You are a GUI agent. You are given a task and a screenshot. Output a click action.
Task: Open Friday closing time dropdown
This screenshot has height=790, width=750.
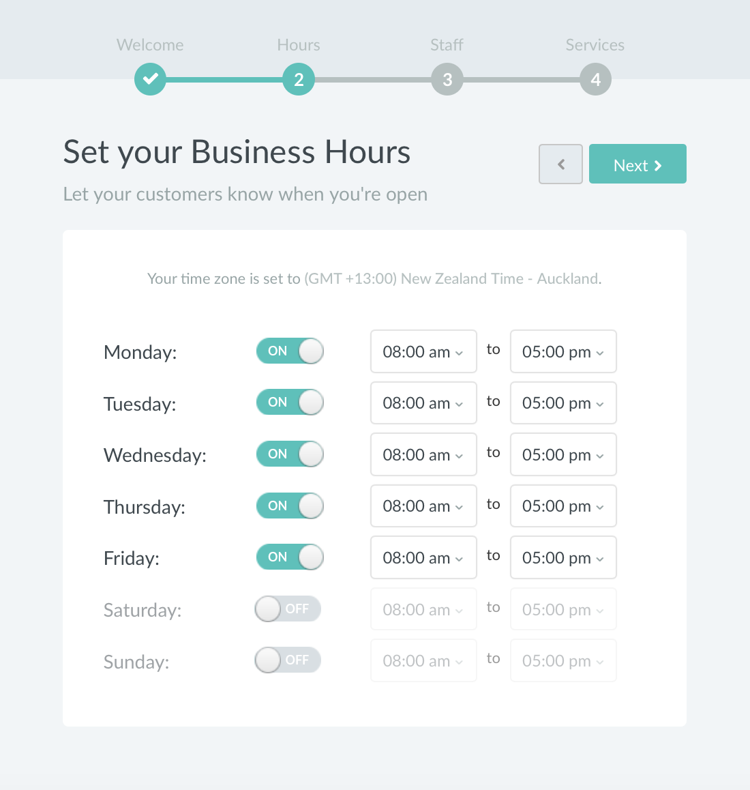(x=563, y=558)
